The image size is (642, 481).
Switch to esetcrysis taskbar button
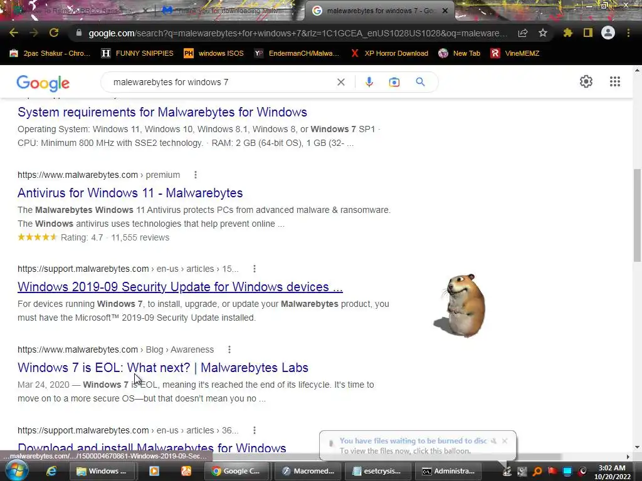pyautogui.click(x=379, y=471)
